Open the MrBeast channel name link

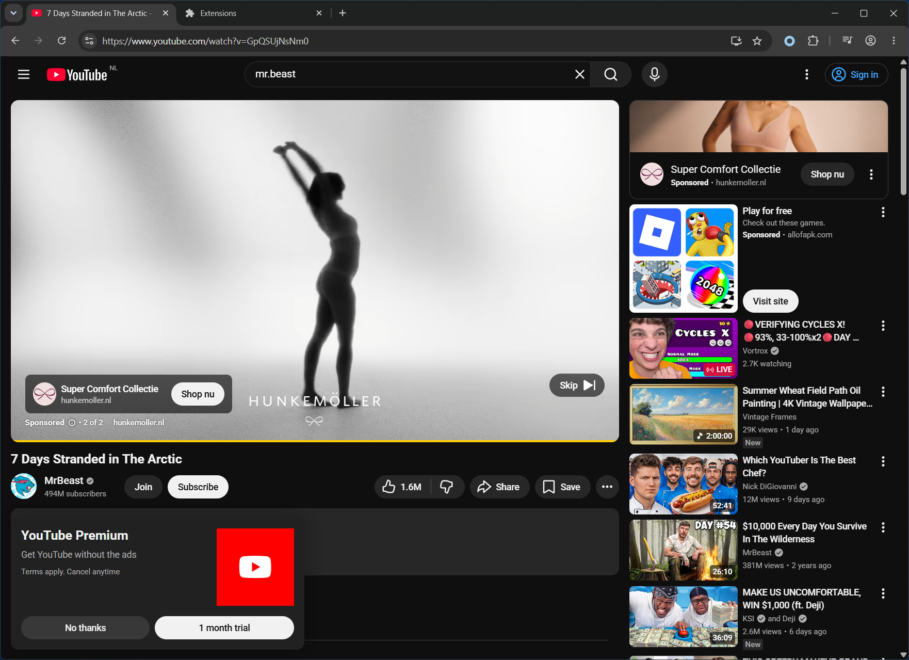63,480
